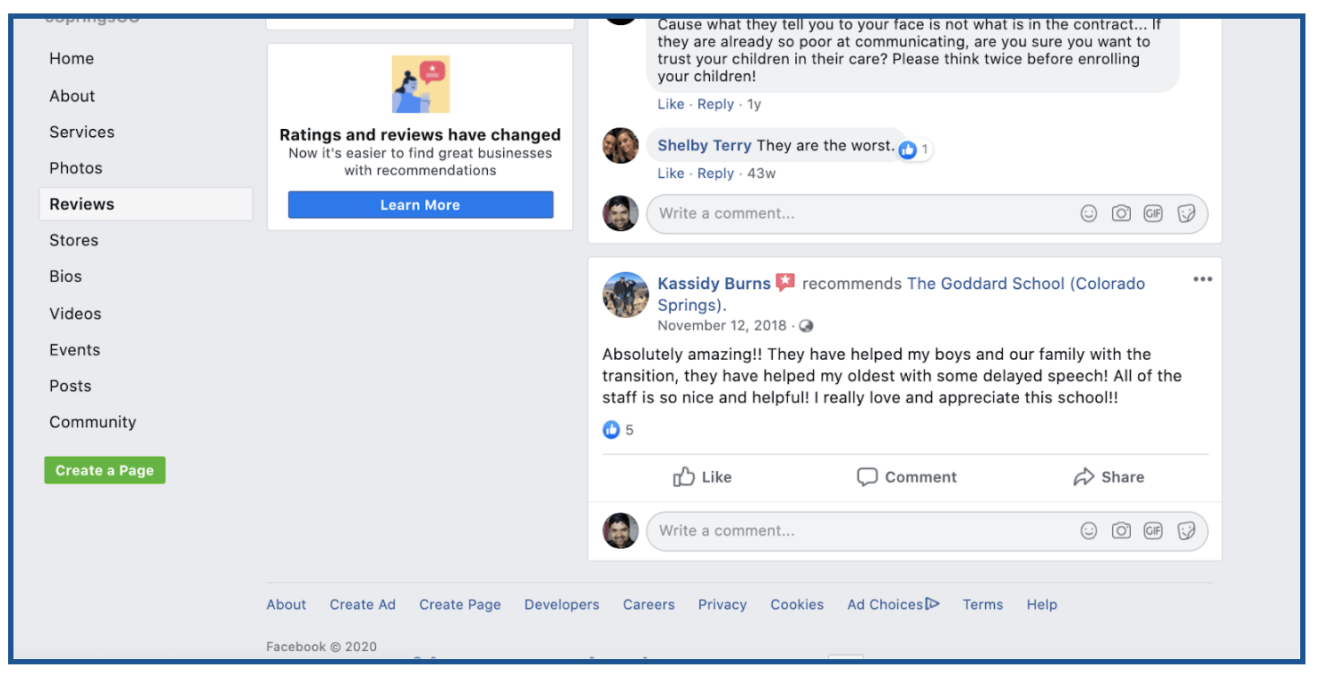Click emoji icon in upper comment box
This screenshot has height=676, width=1318.
click(x=1089, y=214)
